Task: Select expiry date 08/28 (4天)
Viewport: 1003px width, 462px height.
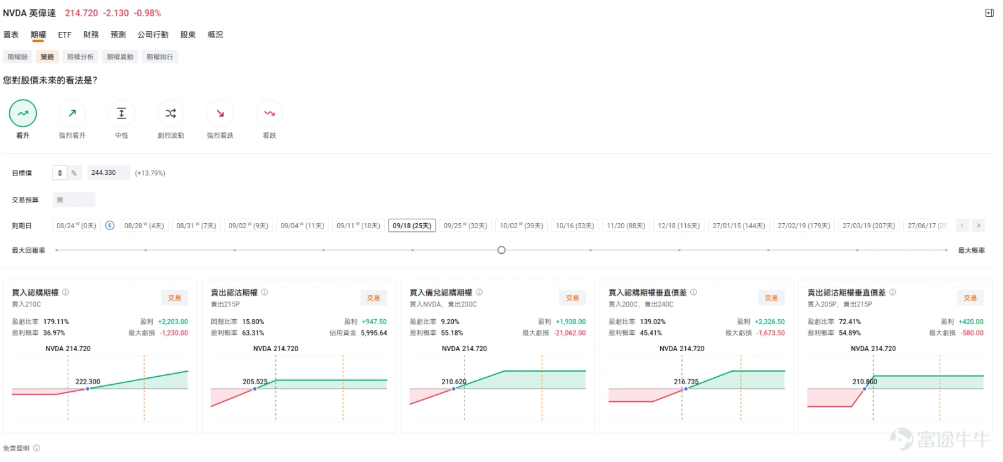Action: [144, 226]
